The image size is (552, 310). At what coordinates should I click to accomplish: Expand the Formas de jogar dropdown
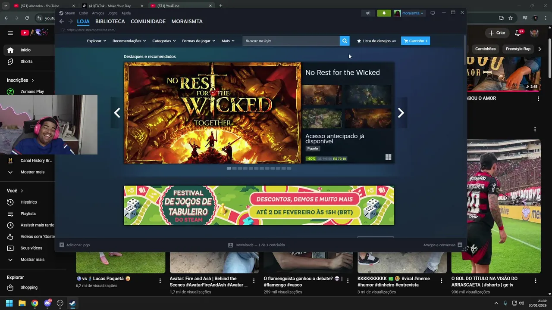pyautogui.click(x=199, y=41)
